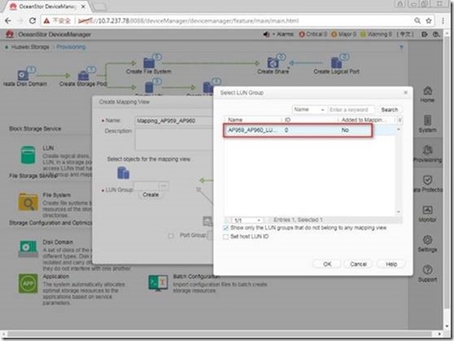
Task: Expand the Name search filter dropdown
Action: pyautogui.click(x=309, y=110)
